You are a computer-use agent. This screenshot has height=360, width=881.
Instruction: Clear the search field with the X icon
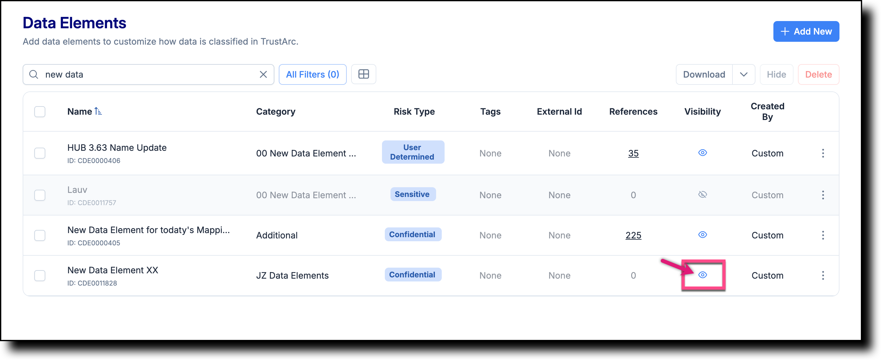263,74
